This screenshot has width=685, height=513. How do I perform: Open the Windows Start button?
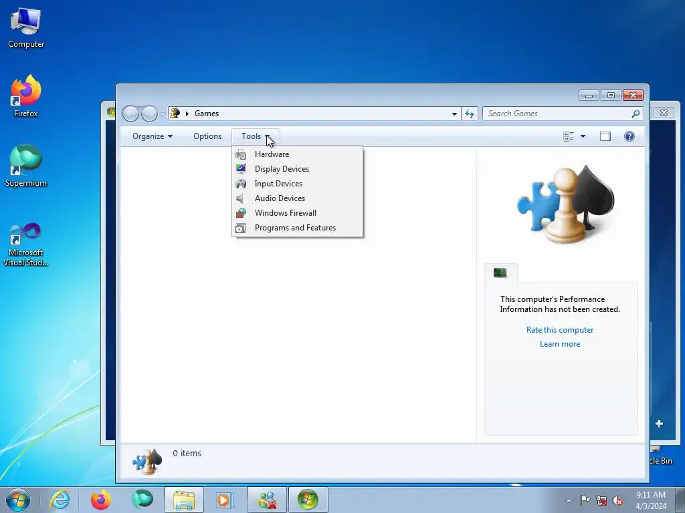click(x=17, y=500)
